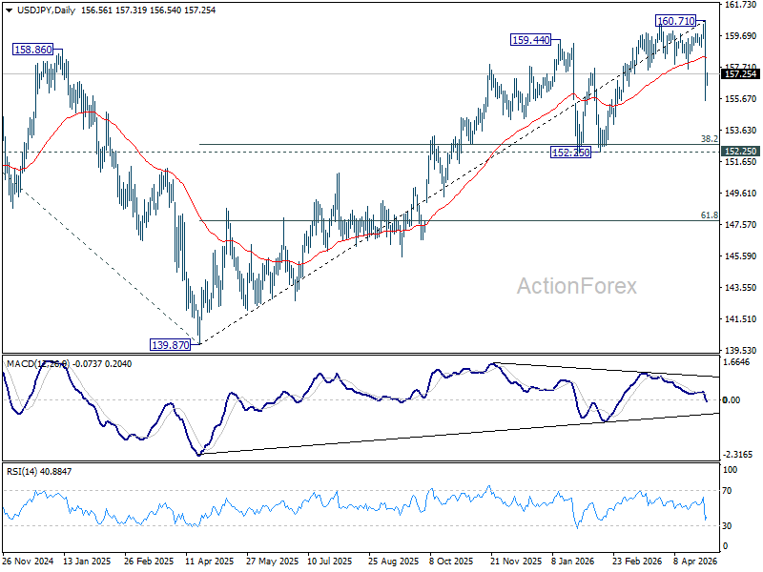The image size is (763, 572).
Task: Select the 61.8 Fibonacci level label
Action: [709, 215]
